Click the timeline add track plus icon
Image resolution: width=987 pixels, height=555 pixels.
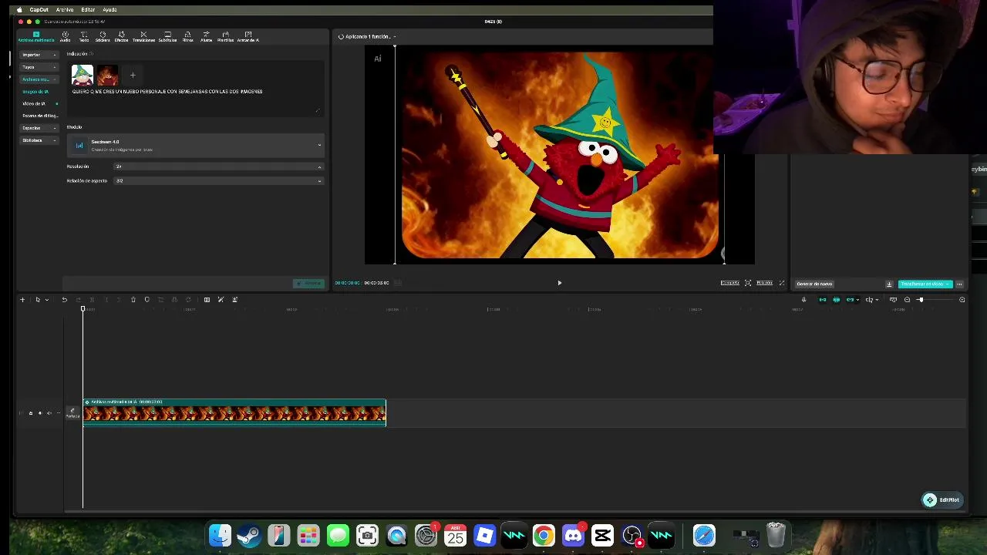pyautogui.click(x=22, y=300)
